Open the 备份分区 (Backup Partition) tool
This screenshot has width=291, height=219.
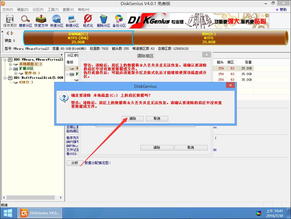pyautogui.click(x=119, y=20)
